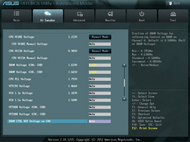
Task: Click VTTCPU Voltage Auto field
Action: click(x=100, y=86)
